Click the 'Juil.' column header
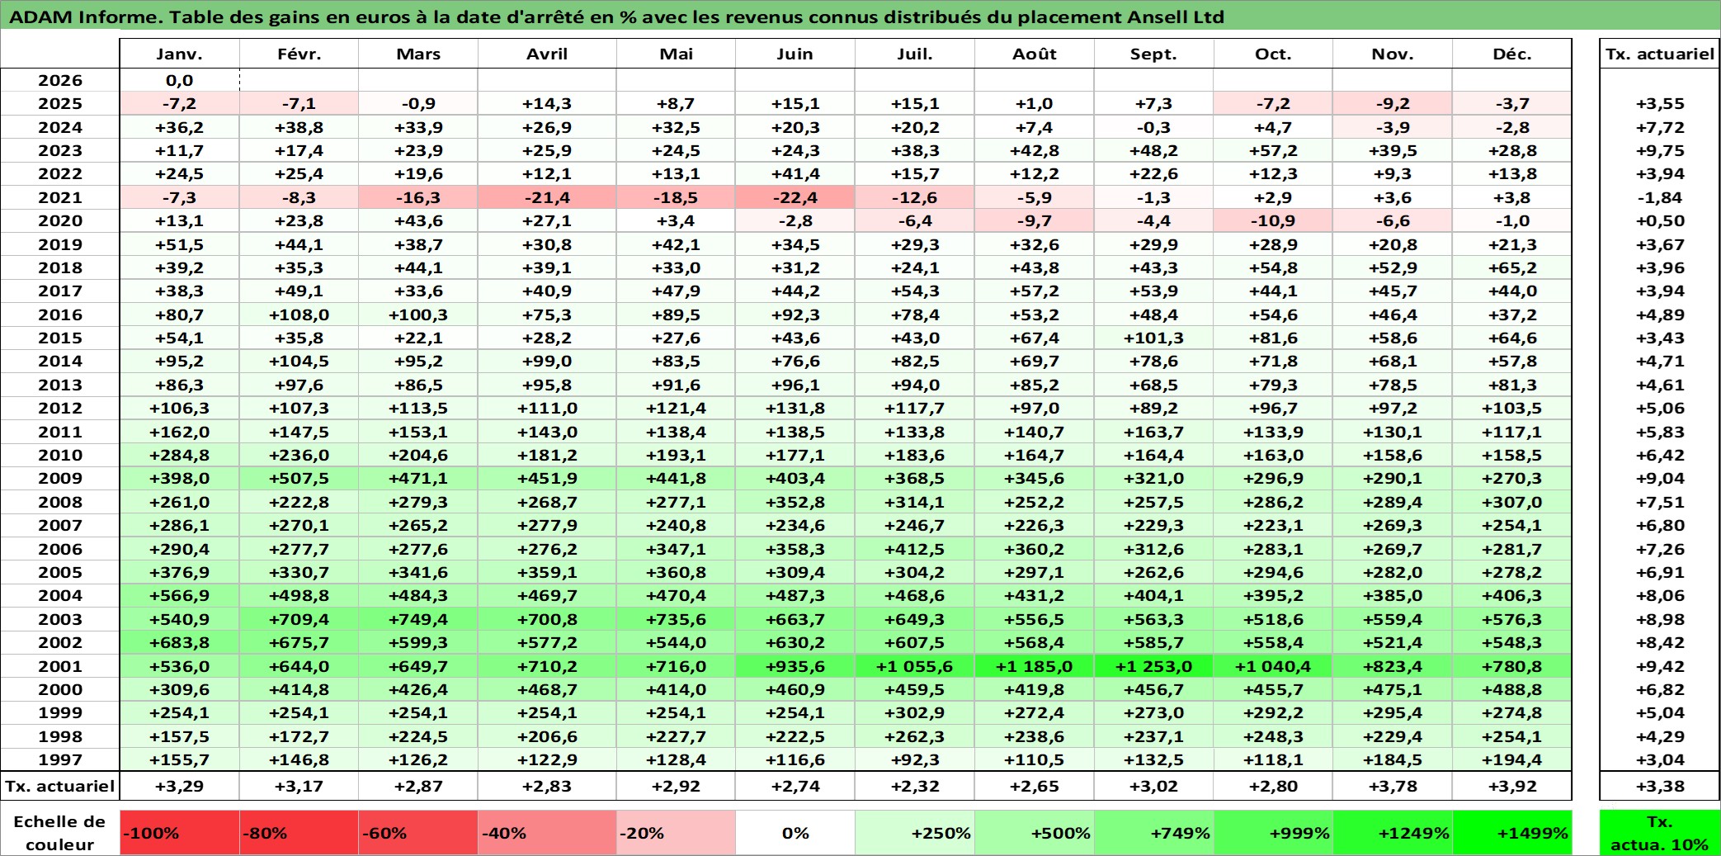Image resolution: width=1721 pixels, height=856 pixels. coord(915,54)
